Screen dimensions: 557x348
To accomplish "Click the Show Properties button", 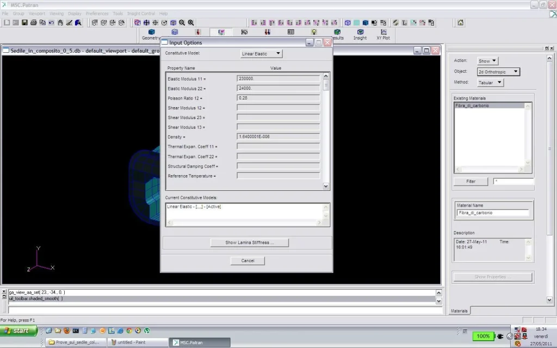I will point(492,277).
